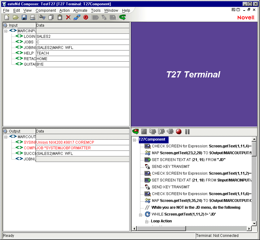
Task: Click the T27 Terminal screen area title
Action: [193, 74]
